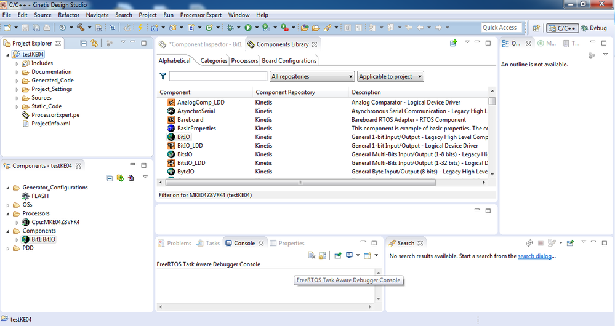The height and width of the screenshot is (326, 615).
Task: Expand the PDD folder
Action: tap(8, 248)
